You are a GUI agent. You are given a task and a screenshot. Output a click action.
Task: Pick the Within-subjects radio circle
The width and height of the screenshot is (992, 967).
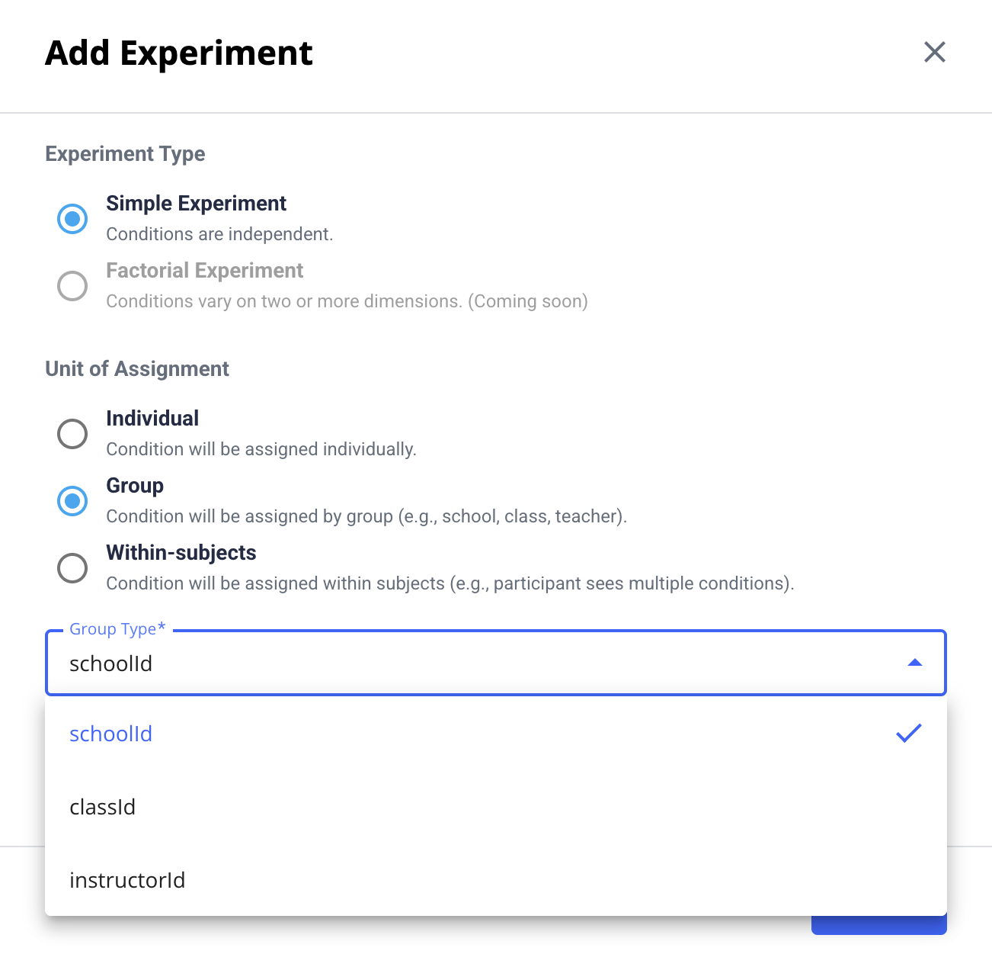pos(72,568)
